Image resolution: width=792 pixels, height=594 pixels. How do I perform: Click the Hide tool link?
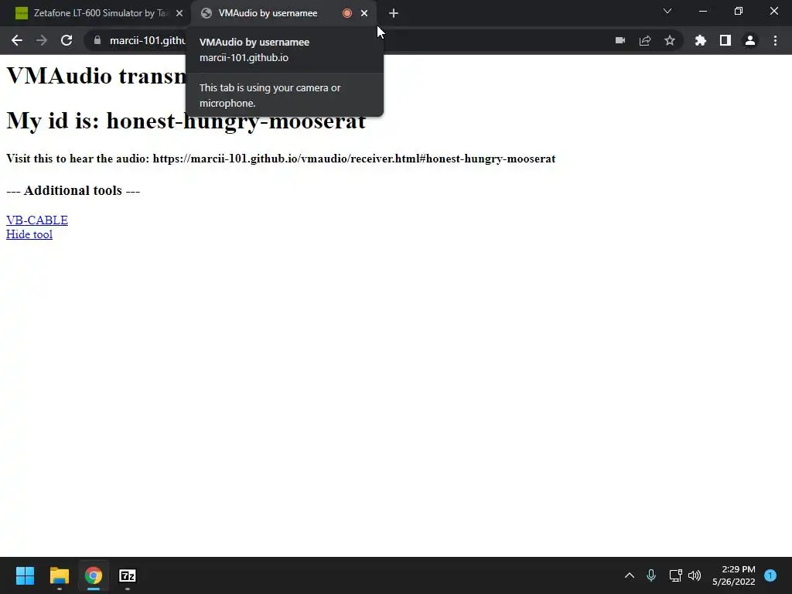click(x=29, y=234)
